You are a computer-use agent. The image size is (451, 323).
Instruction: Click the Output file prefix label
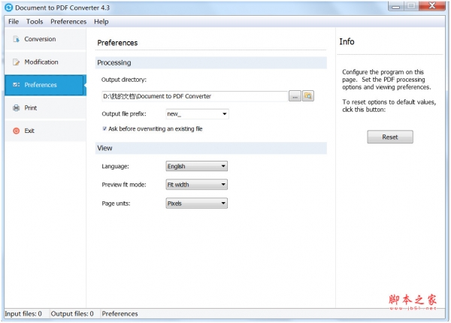[124, 113]
